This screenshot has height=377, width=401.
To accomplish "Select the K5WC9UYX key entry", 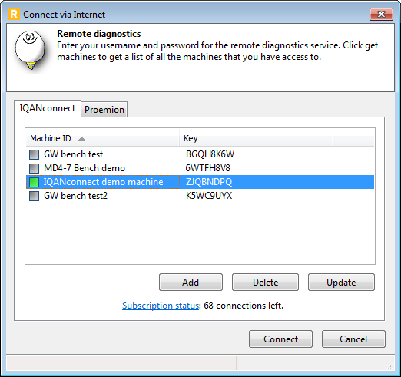I will click(x=209, y=196).
